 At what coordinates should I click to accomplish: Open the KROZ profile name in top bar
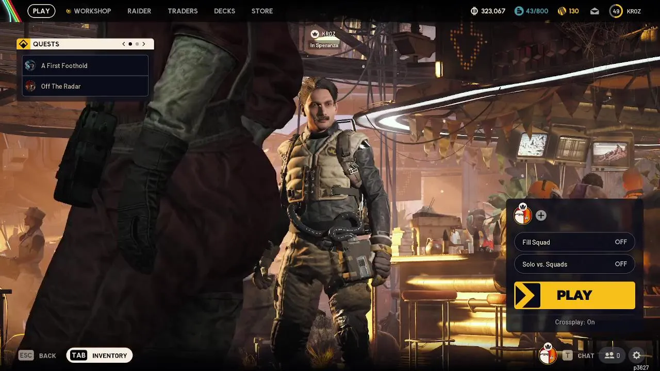pyautogui.click(x=634, y=11)
